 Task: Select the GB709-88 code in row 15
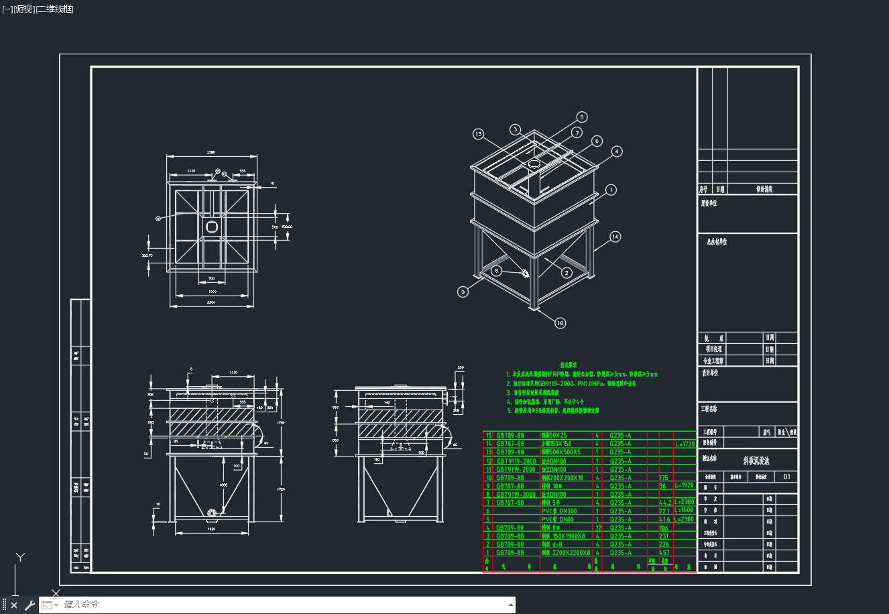[510, 436]
